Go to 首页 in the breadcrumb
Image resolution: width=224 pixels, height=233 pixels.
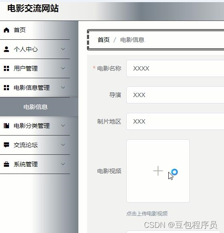(x=104, y=40)
